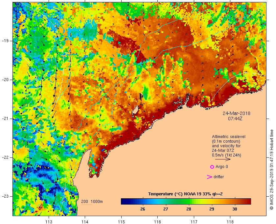Click the Altimetric sealevel text
The width and height of the screenshot is (276, 224).
pyautogui.click(x=228, y=137)
